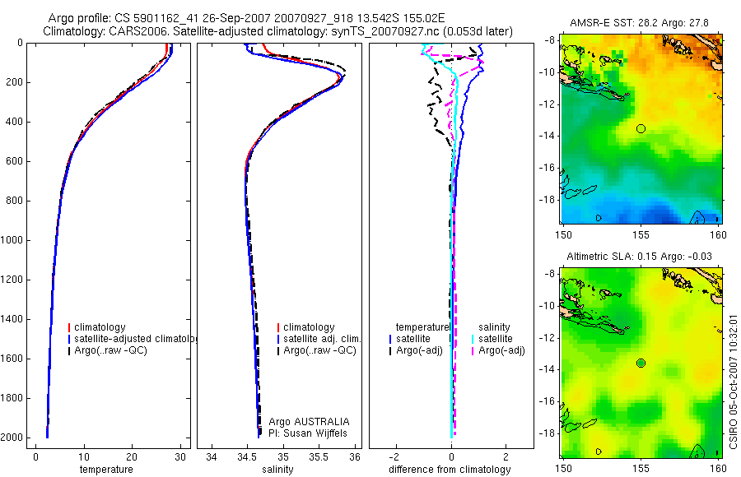Image resolution: width=741 pixels, height=477 pixels.
Task: Click the 'temperature' header in the difference plot legend
Action: tap(422, 327)
